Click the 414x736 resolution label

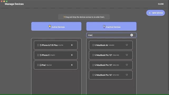click(x=61, y=45)
